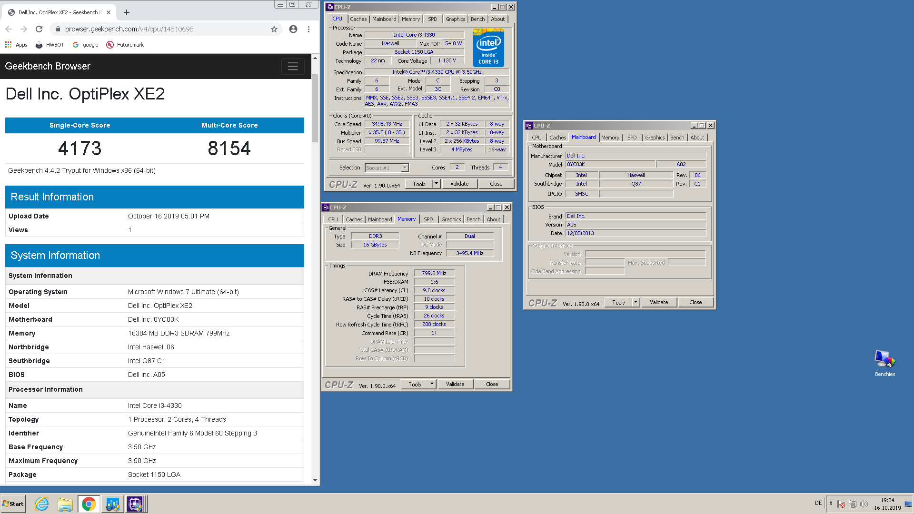Click Validate in Memory CPU-Z window
Screen dimensions: 914x514
point(455,384)
